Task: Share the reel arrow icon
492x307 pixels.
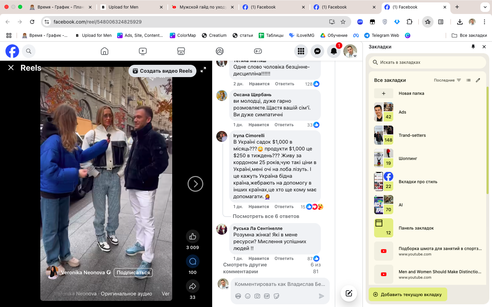Action: [x=193, y=286]
